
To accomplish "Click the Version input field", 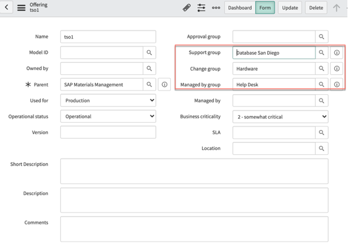I will click(x=108, y=132).
